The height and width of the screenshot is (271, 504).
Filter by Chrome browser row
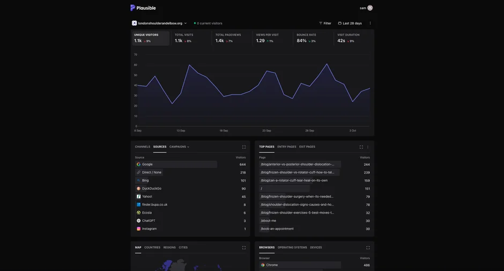314,265
